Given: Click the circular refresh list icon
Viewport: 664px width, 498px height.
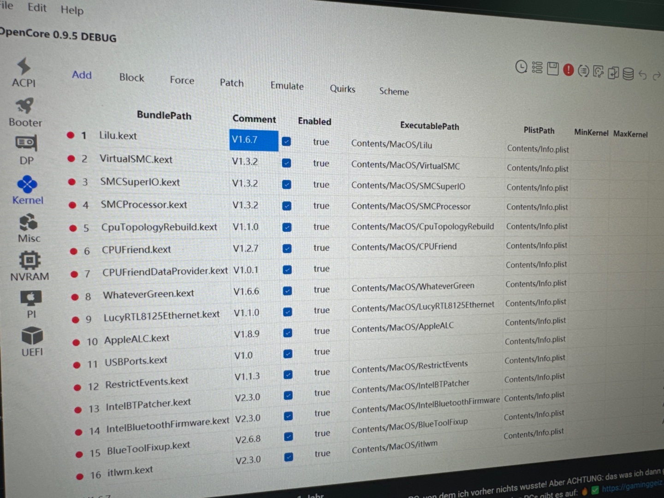Looking at the screenshot, I should point(583,71).
